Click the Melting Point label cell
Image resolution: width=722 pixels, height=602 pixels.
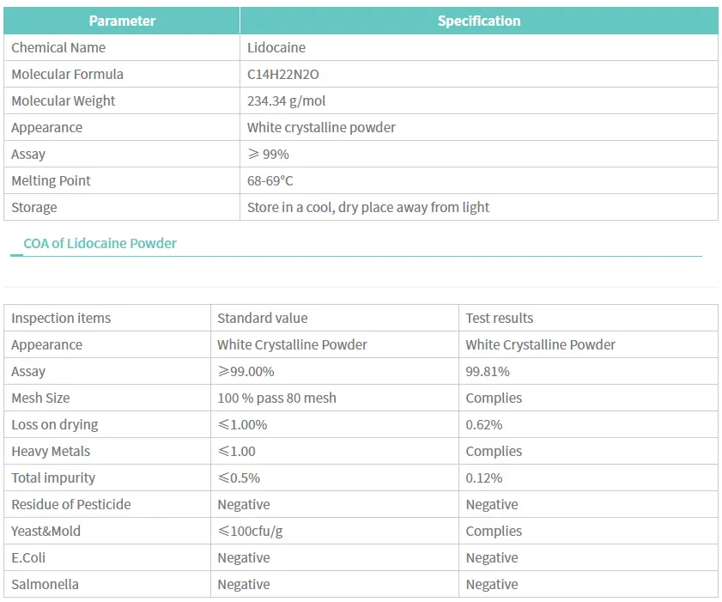(51, 180)
